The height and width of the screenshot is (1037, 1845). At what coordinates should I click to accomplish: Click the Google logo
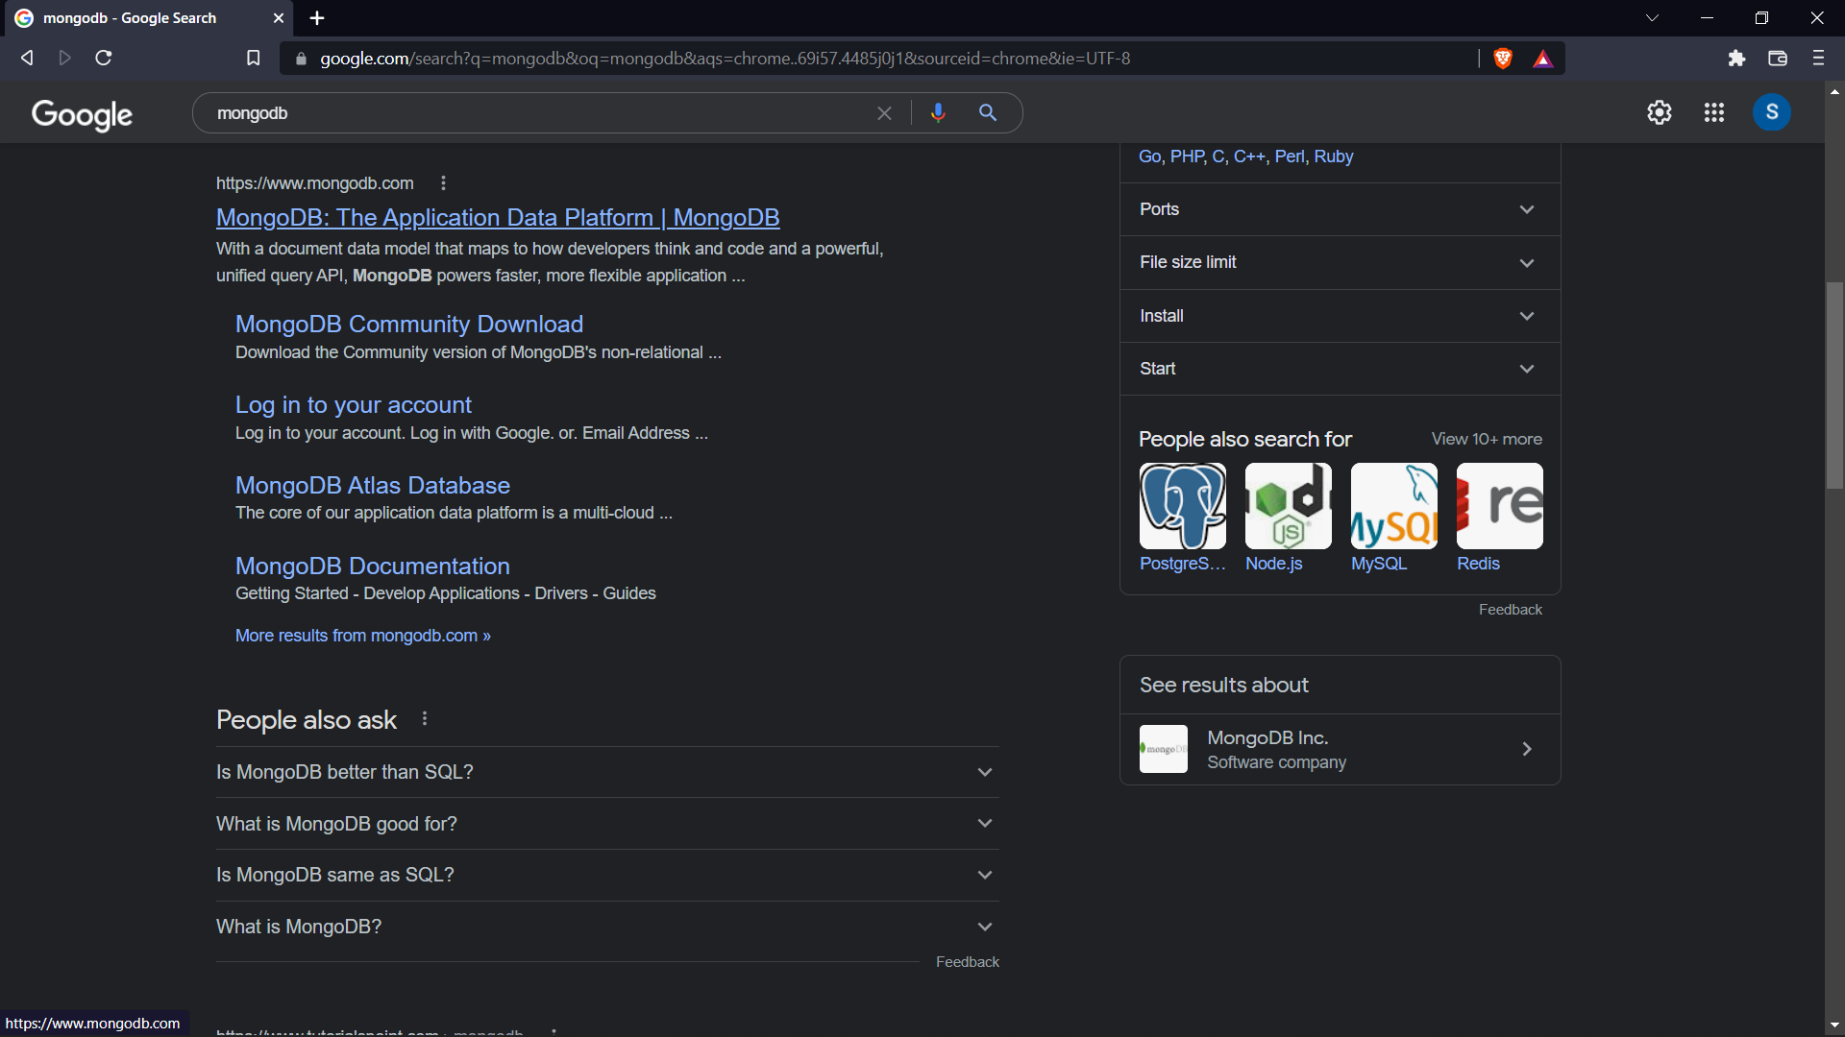[x=82, y=114]
